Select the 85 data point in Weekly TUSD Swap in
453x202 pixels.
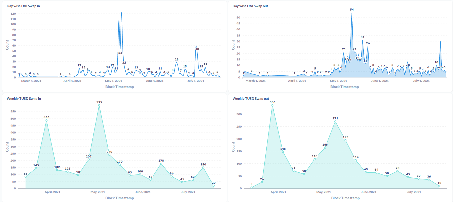click(25, 177)
